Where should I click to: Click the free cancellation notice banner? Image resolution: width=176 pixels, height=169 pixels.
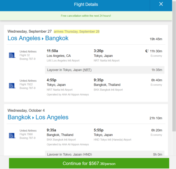[x=86, y=16]
